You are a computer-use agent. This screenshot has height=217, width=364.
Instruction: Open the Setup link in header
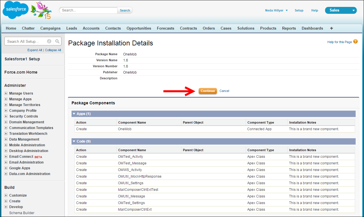click(299, 10)
